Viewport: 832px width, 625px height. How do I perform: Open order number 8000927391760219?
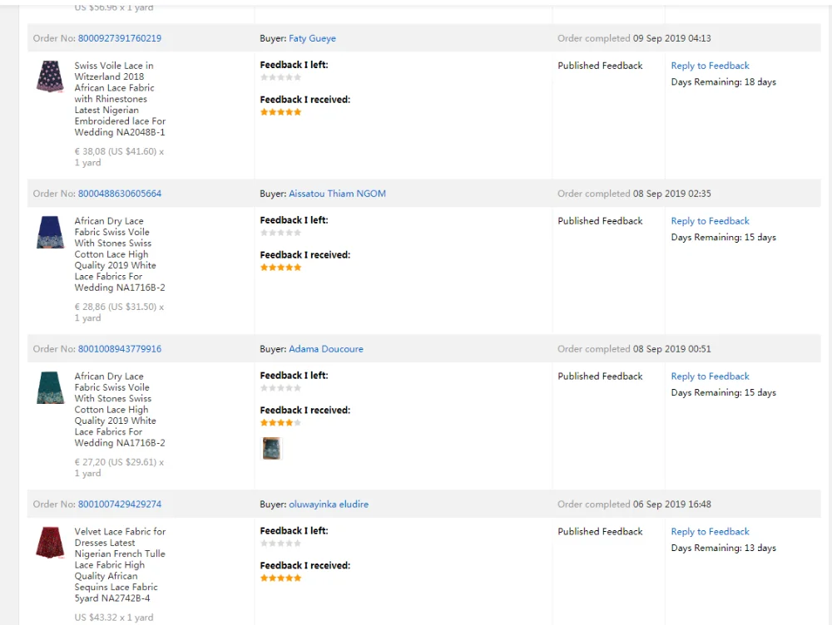[119, 38]
